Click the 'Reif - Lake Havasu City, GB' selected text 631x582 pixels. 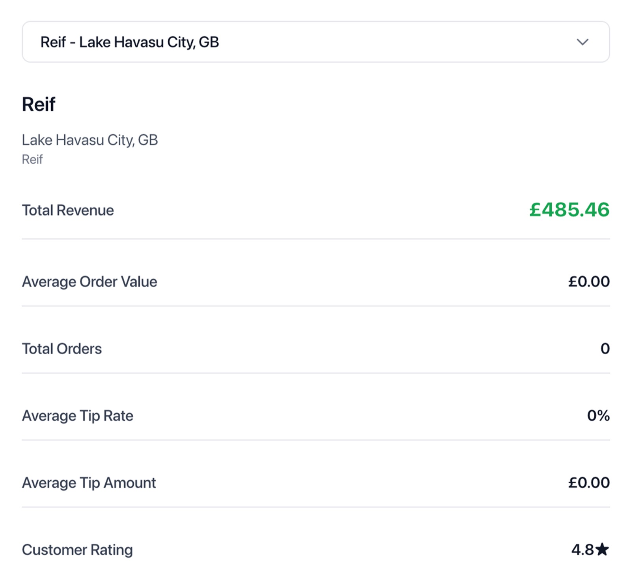(130, 42)
